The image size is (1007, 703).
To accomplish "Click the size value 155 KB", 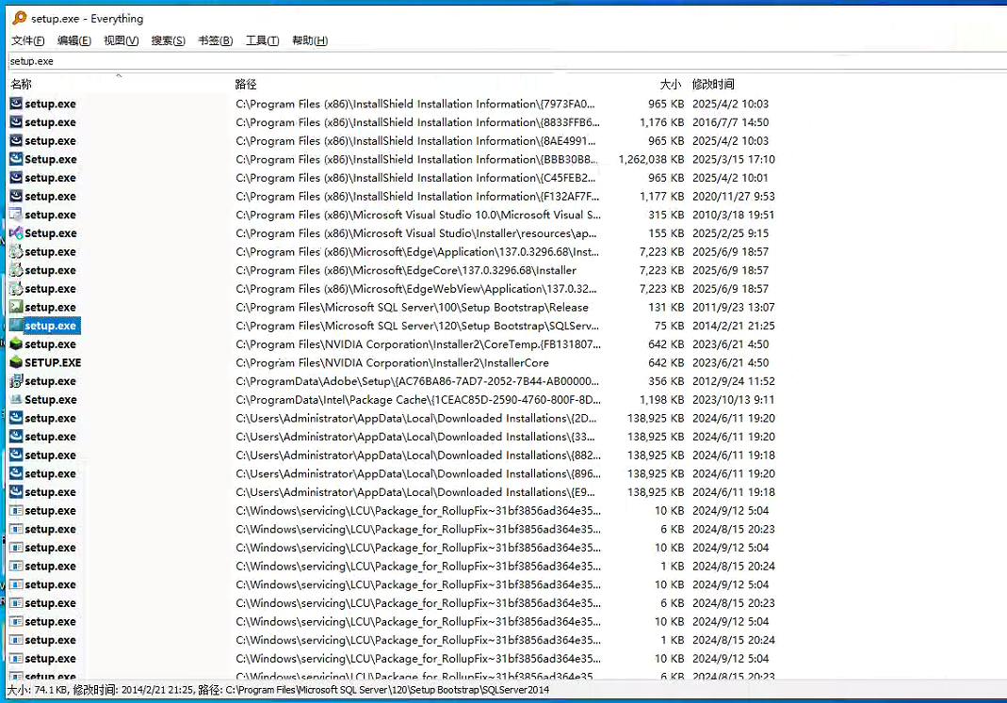I will tap(666, 232).
